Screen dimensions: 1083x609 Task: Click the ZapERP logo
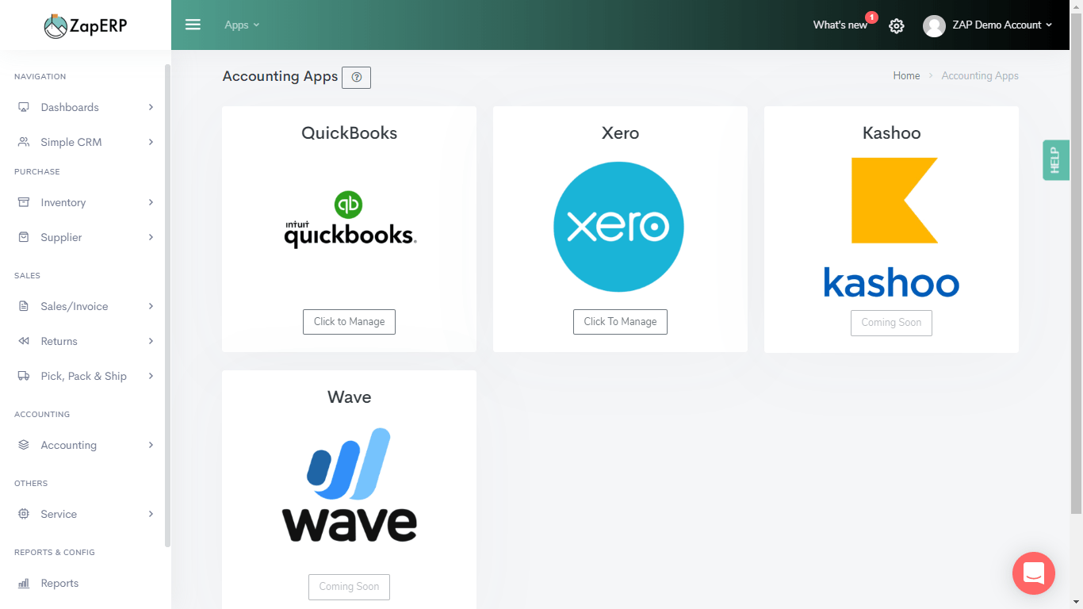(85, 25)
